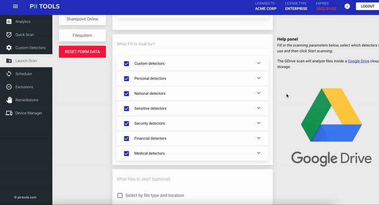Uncheck Personal detectors checkbox
The height and width of the screenshot is (205, 379).
click(x=126, y=79)
